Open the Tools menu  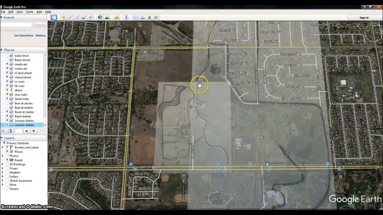coord(29,12)
